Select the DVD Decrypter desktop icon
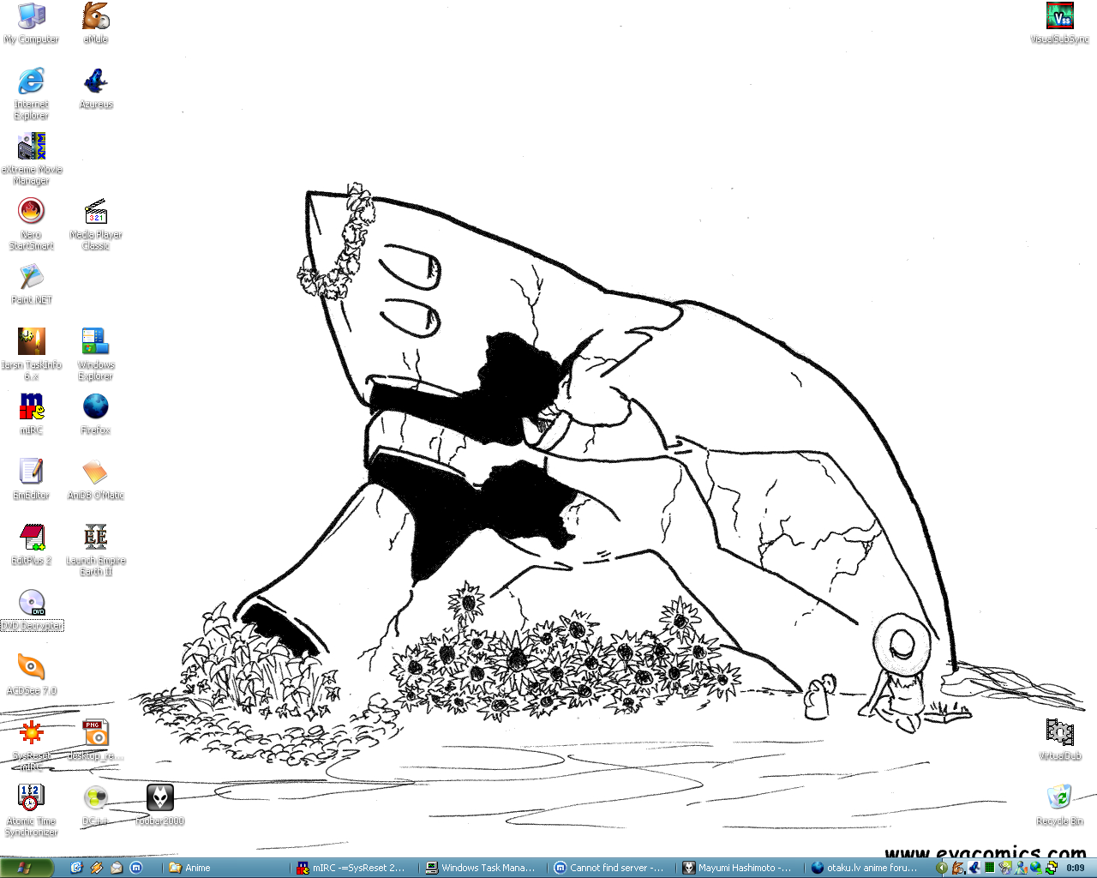The image size is (1097, 878). click(32, 610)
